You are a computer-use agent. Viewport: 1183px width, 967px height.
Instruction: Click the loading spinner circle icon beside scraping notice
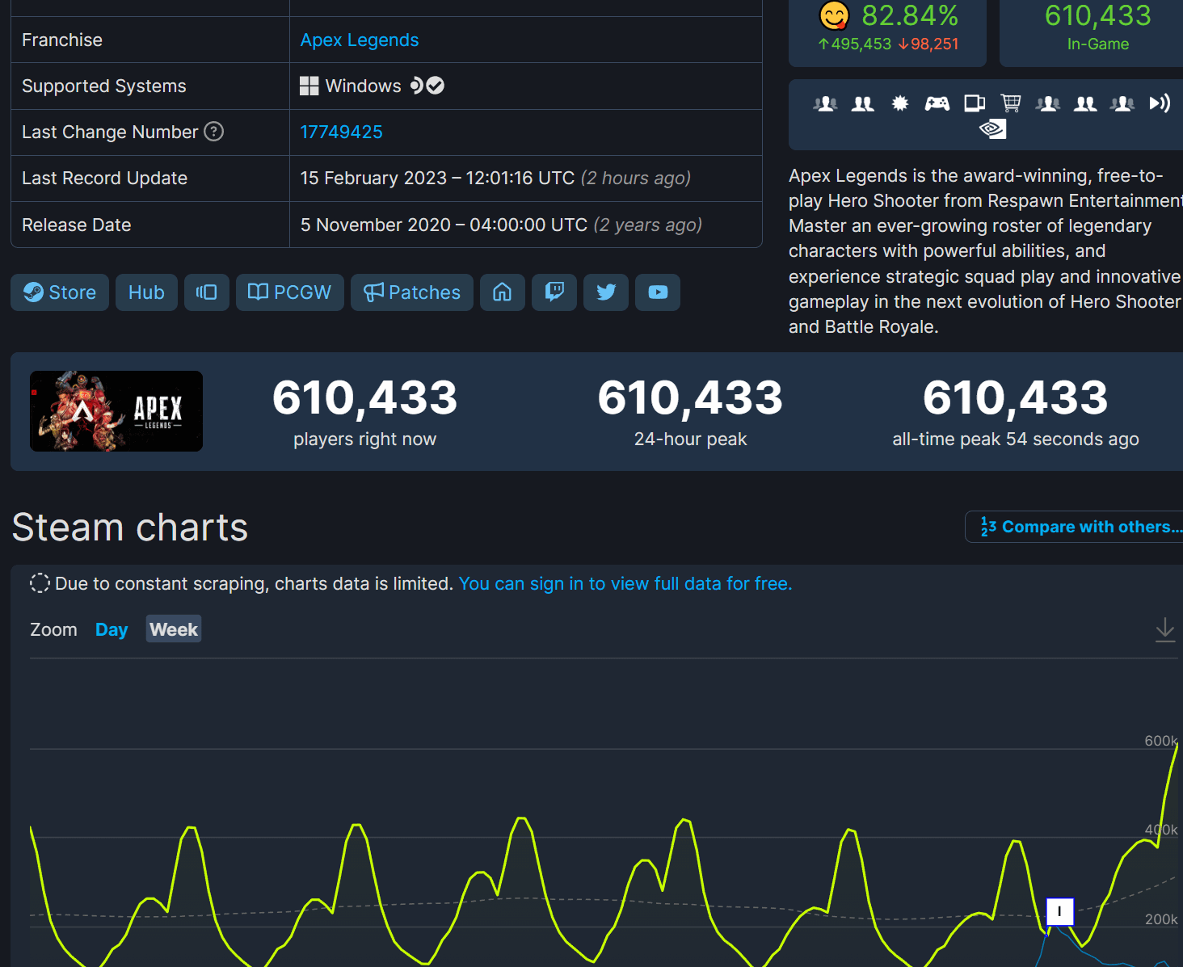point(40,583)
